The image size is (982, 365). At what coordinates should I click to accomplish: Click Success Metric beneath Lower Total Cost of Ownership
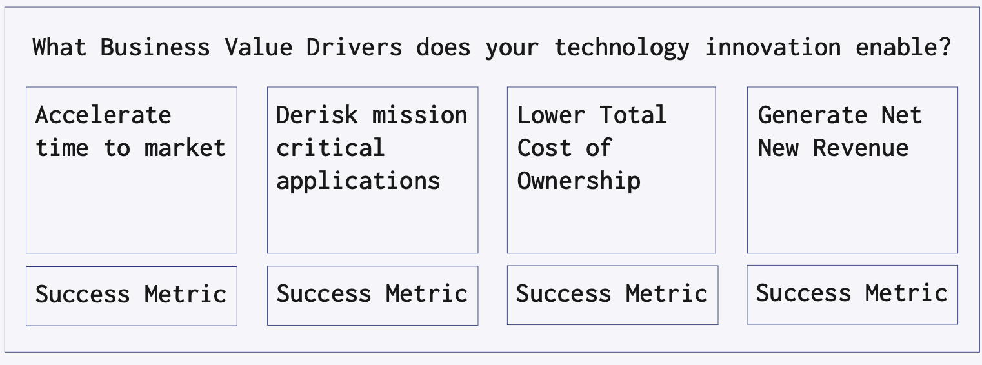[612, 294]
